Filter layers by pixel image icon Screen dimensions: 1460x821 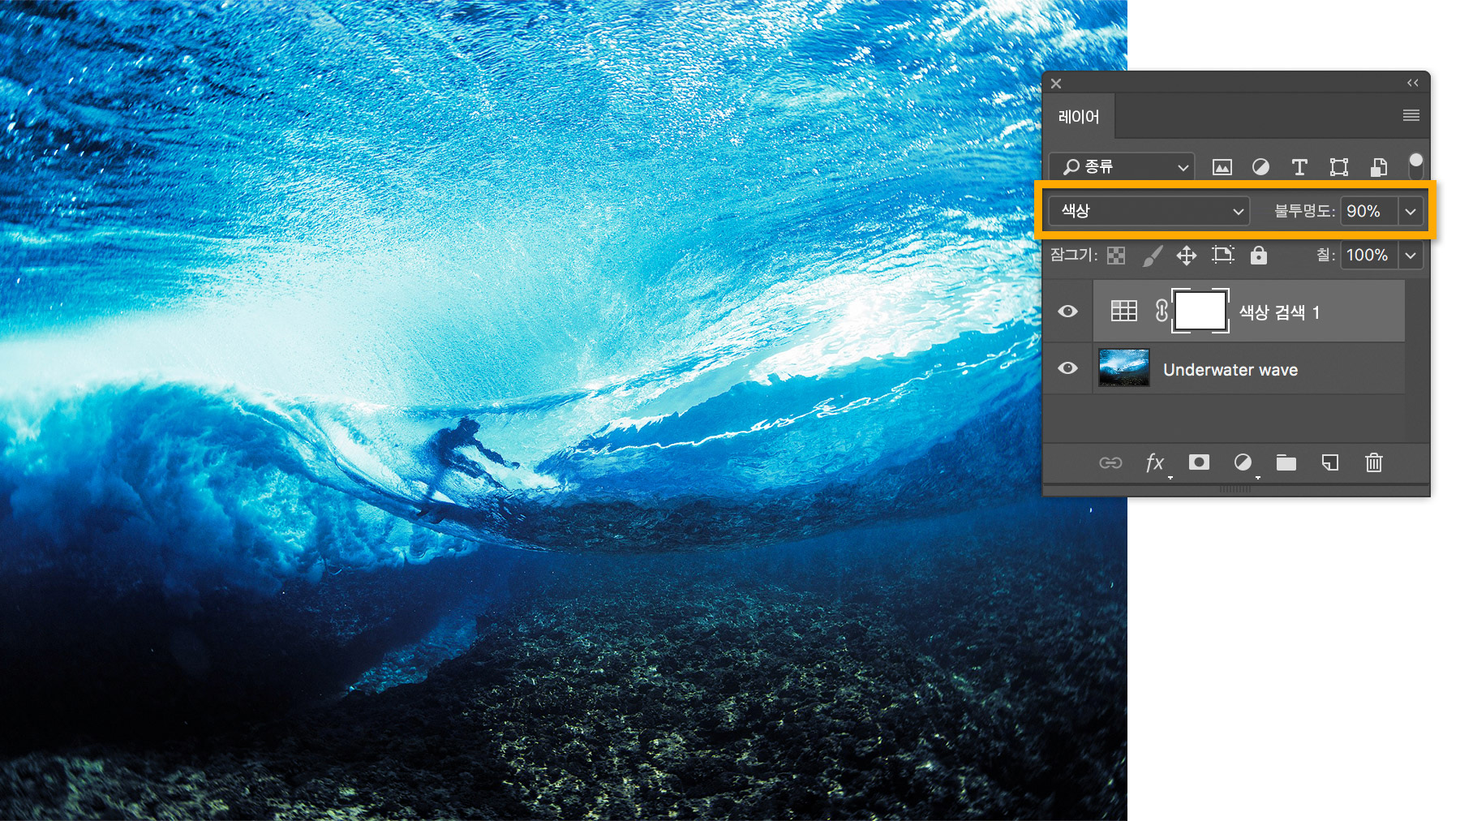(x=1222, y=167)
